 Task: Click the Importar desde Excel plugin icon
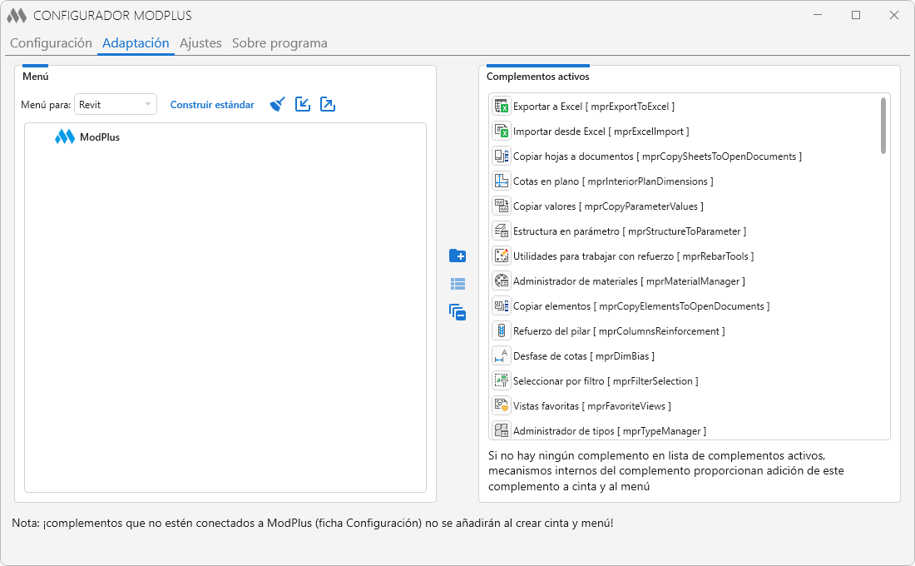point(502,132)
